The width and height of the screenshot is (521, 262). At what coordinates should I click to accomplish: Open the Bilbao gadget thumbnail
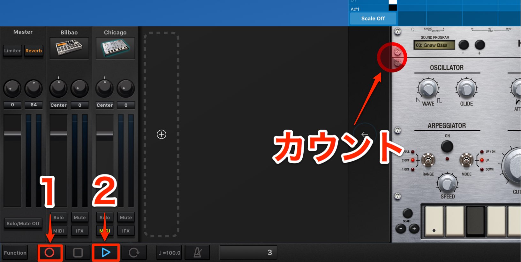pos(69,48)
